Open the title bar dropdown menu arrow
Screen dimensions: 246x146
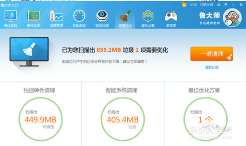226,5
